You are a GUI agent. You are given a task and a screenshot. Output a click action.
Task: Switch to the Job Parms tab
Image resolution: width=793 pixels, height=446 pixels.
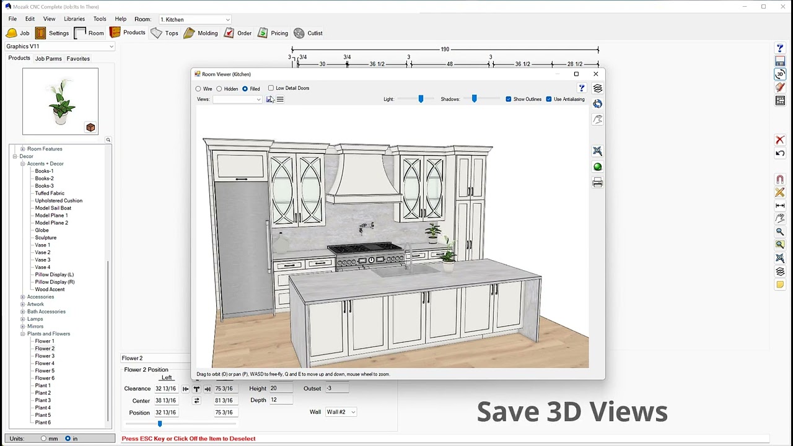coord(48,59)
